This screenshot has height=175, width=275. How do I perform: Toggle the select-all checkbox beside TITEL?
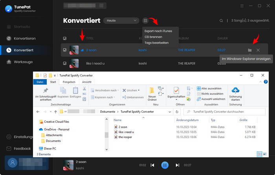tap(65, 39)
